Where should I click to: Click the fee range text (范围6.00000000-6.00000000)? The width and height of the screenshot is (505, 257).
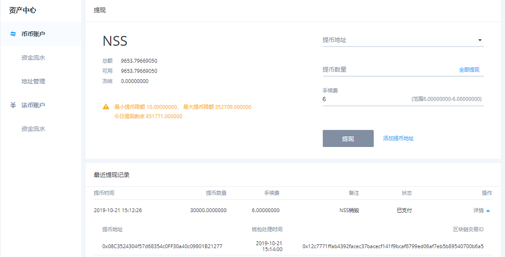point(446,99)
